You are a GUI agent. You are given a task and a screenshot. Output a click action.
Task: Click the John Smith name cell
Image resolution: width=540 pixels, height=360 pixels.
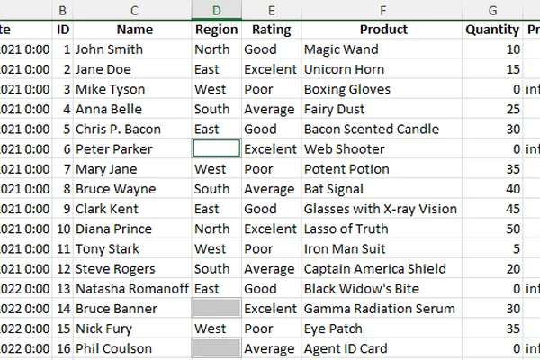point(132,49)
